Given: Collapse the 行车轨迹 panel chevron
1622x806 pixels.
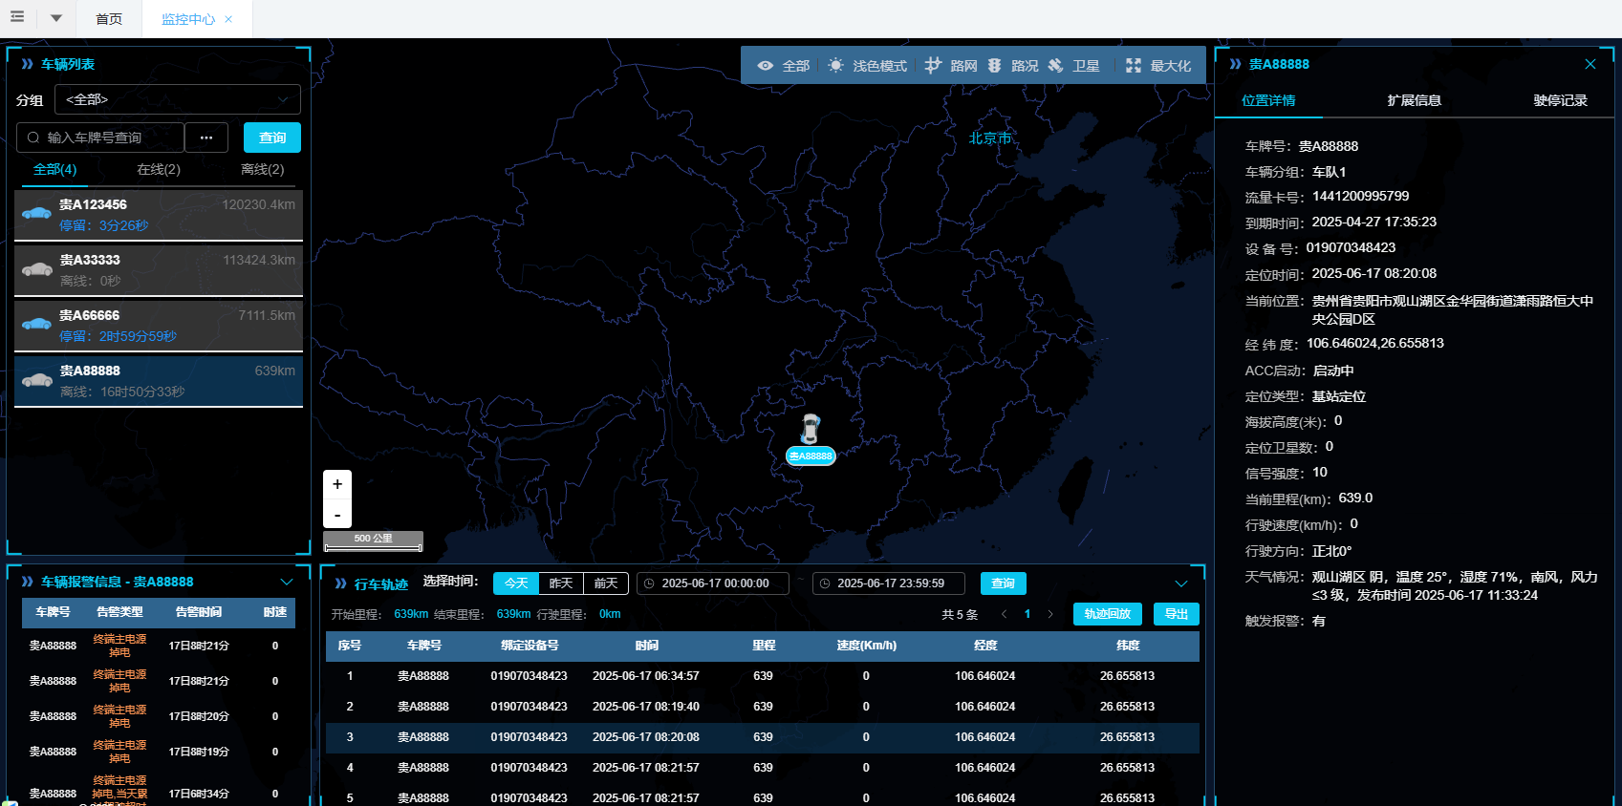Looking at the screenshot, I should tap(1181, 583).
